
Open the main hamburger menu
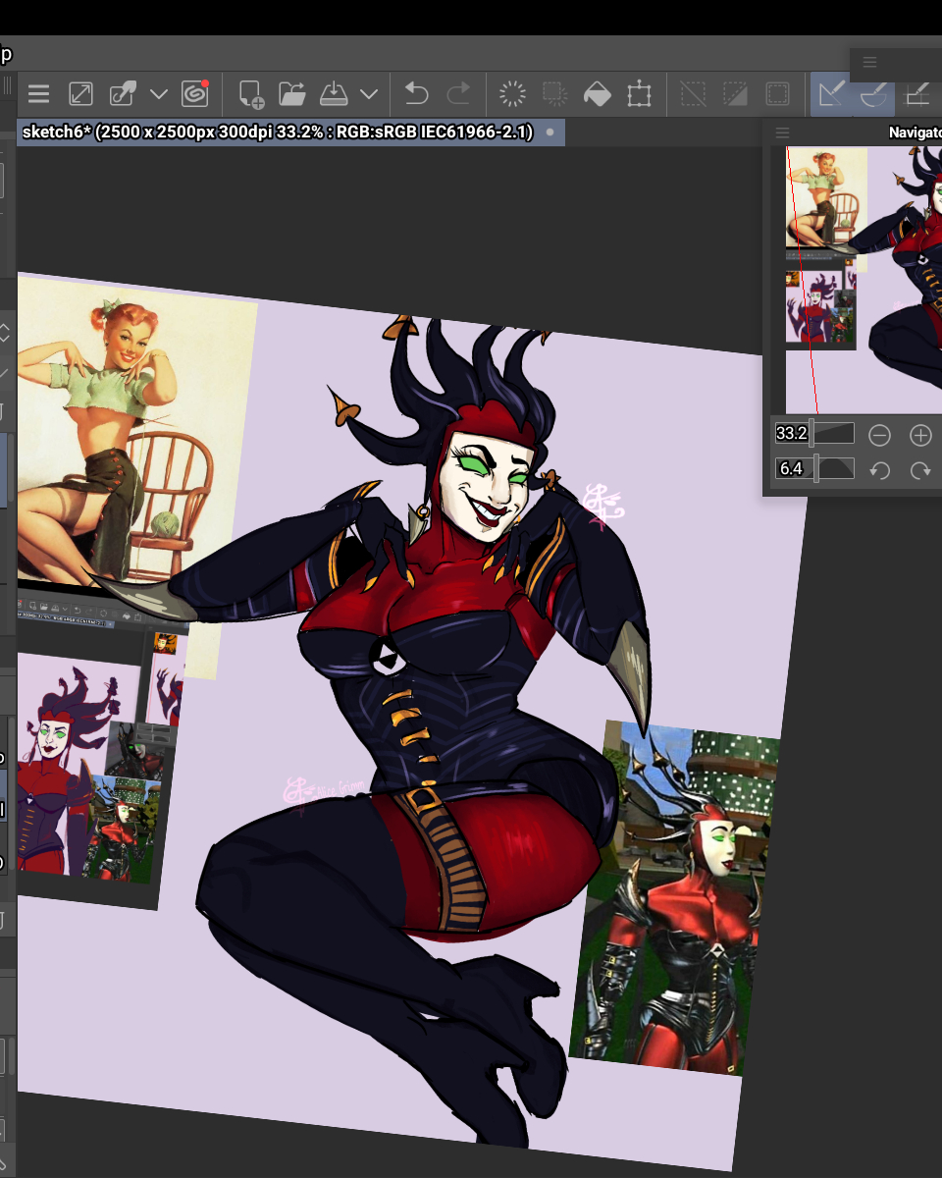[x=38, y=94]
